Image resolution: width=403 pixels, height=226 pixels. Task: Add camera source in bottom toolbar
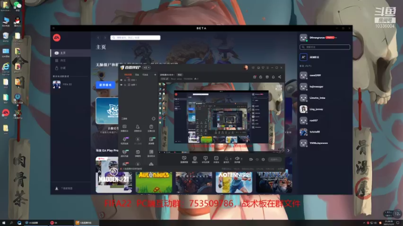tap(195, 159)
